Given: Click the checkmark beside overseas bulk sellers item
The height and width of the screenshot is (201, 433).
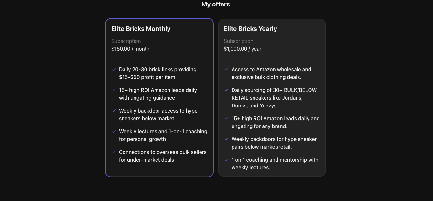Looking at the screenshot, I should point(114,152).
